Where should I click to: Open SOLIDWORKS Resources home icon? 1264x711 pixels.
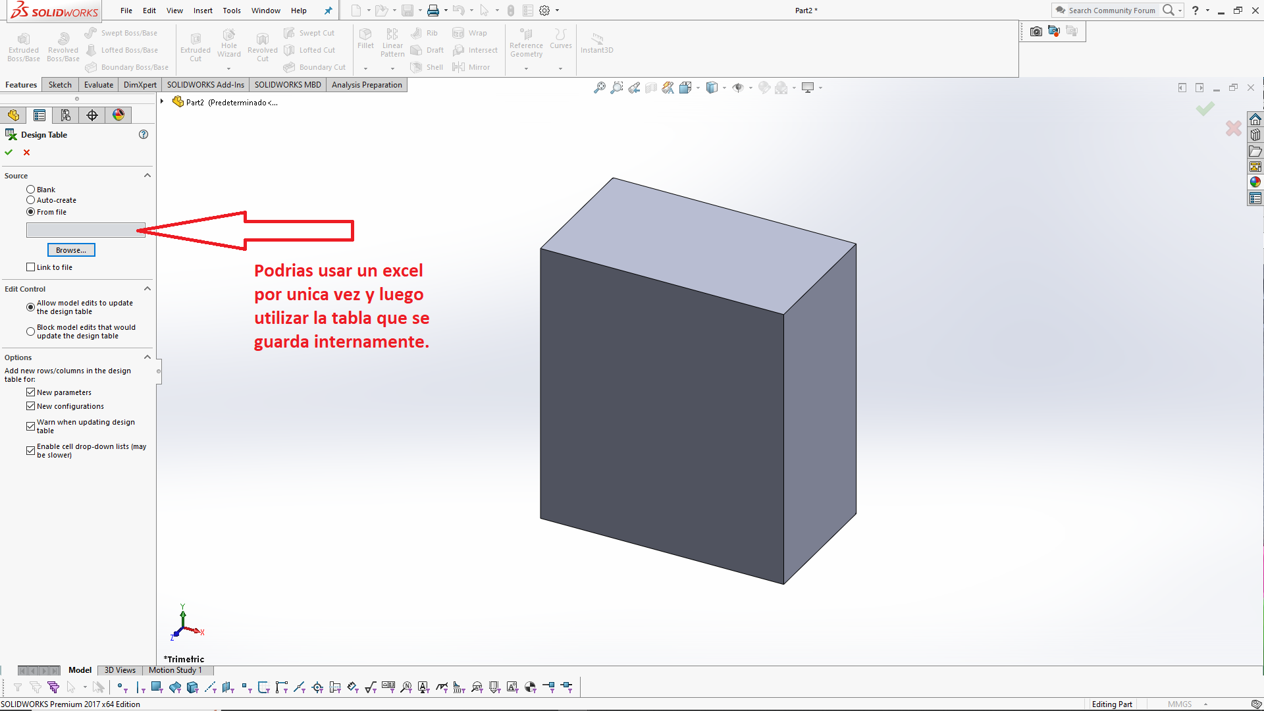click(1255, 119)
